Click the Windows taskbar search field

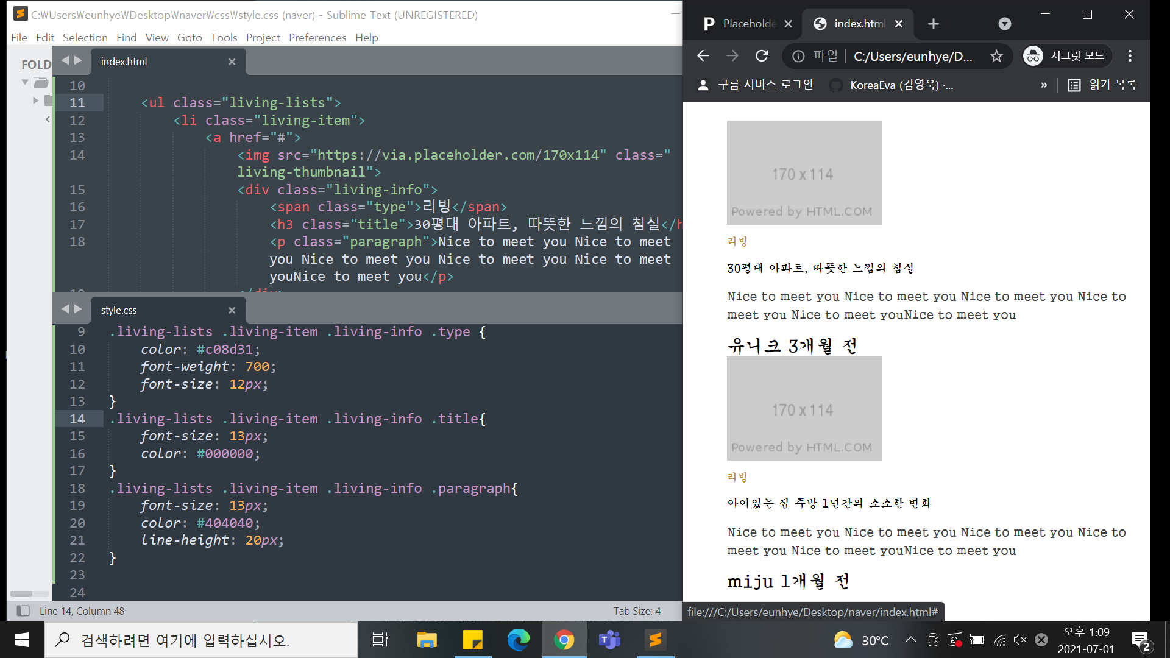(x=201, y=640)
